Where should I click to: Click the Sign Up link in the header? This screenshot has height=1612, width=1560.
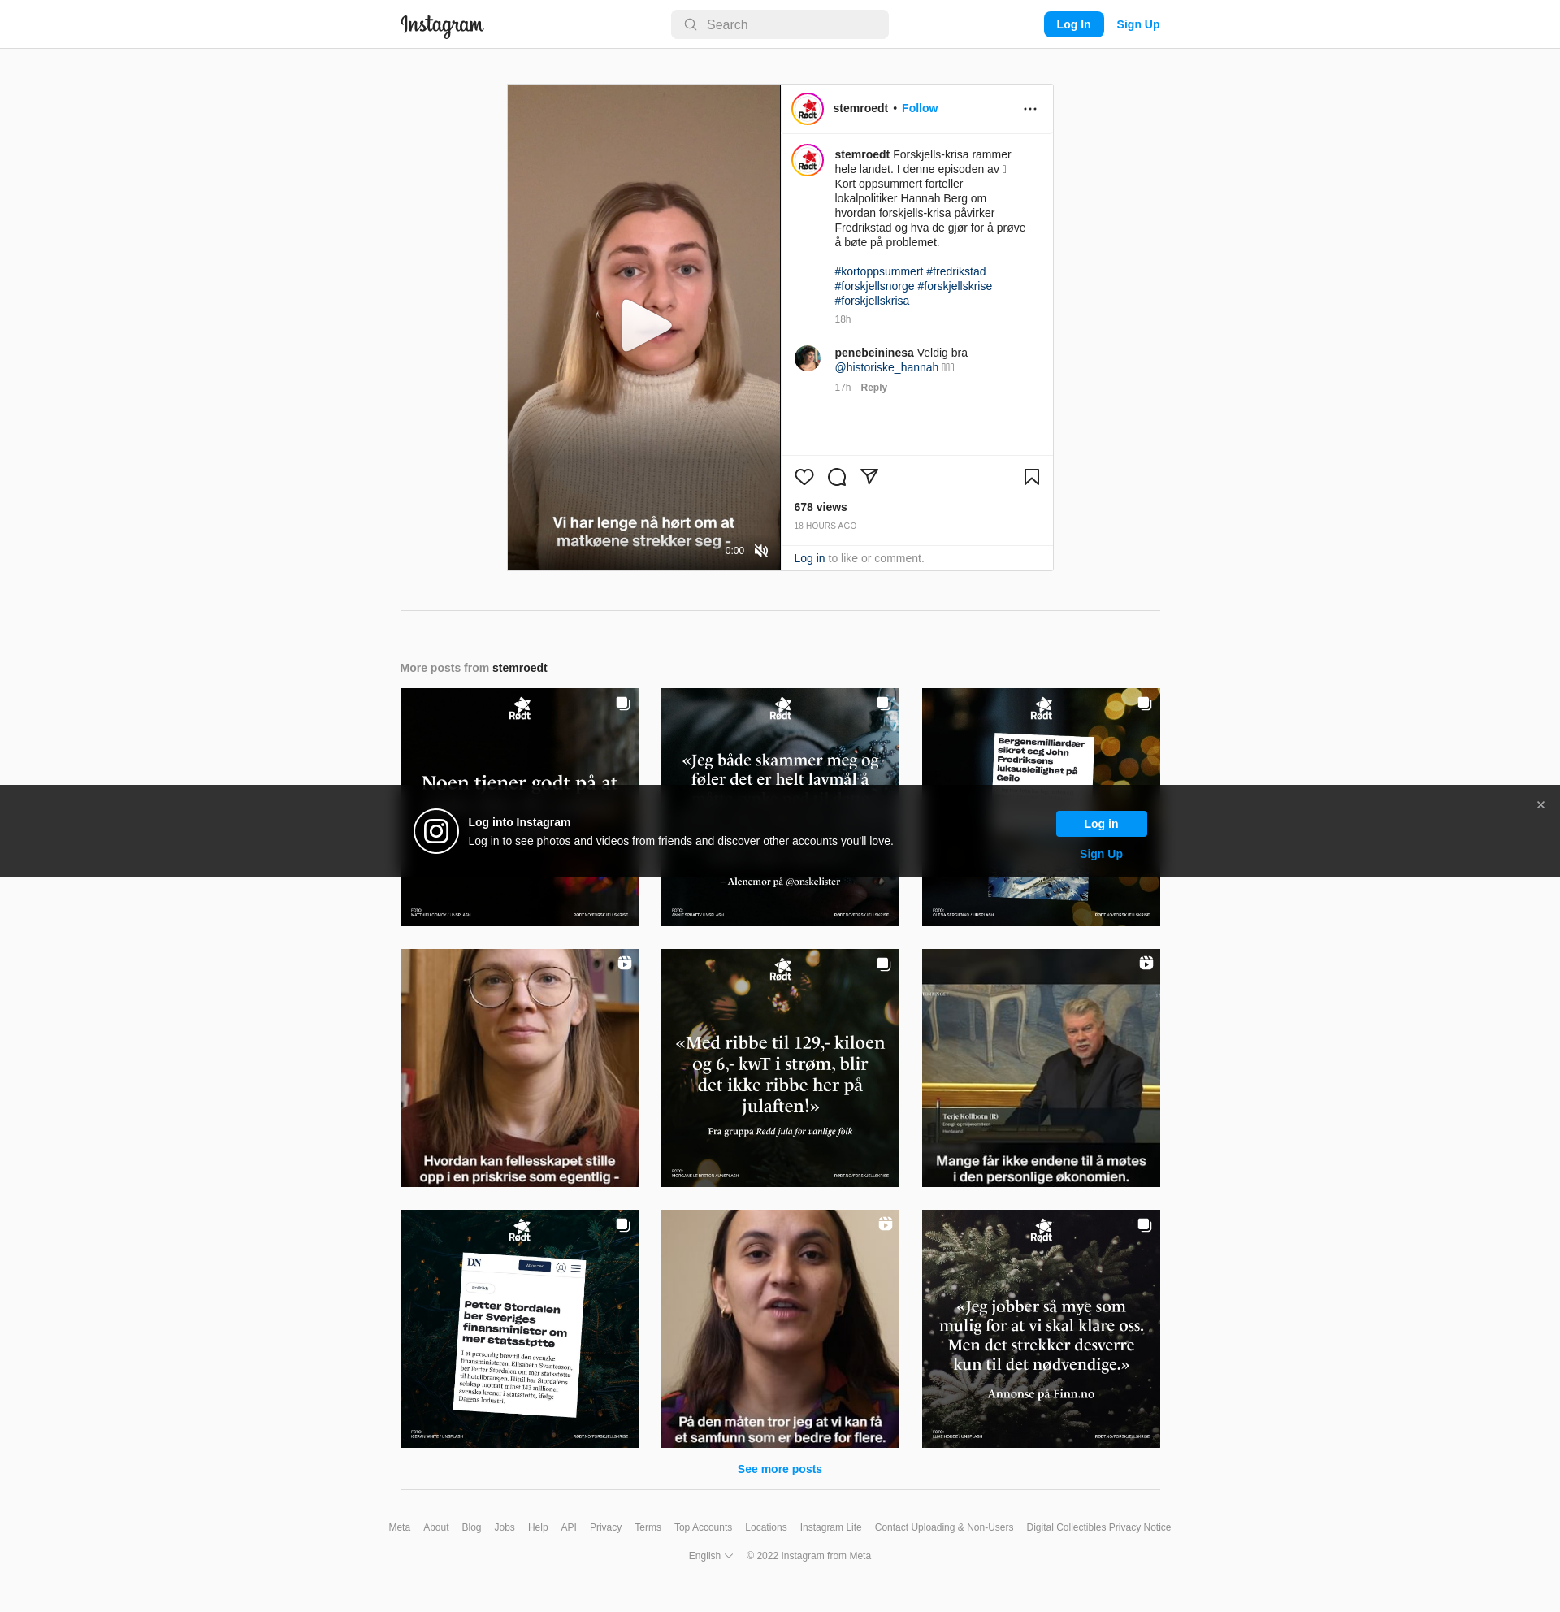pos(1137,24)
